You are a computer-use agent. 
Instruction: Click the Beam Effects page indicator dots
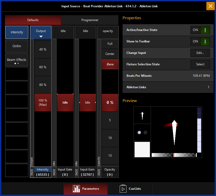17,64
